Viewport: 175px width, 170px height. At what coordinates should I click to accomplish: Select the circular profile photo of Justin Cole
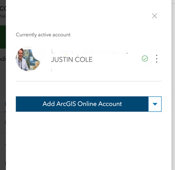coord(28,59)
